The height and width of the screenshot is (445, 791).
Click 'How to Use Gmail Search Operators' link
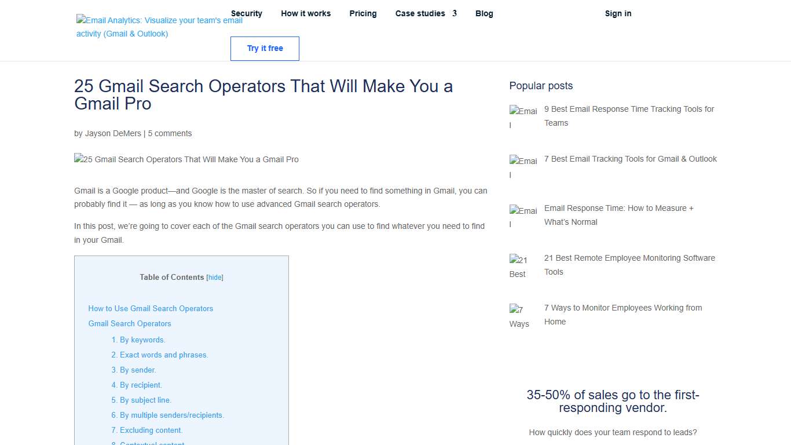tap(151, 308)
